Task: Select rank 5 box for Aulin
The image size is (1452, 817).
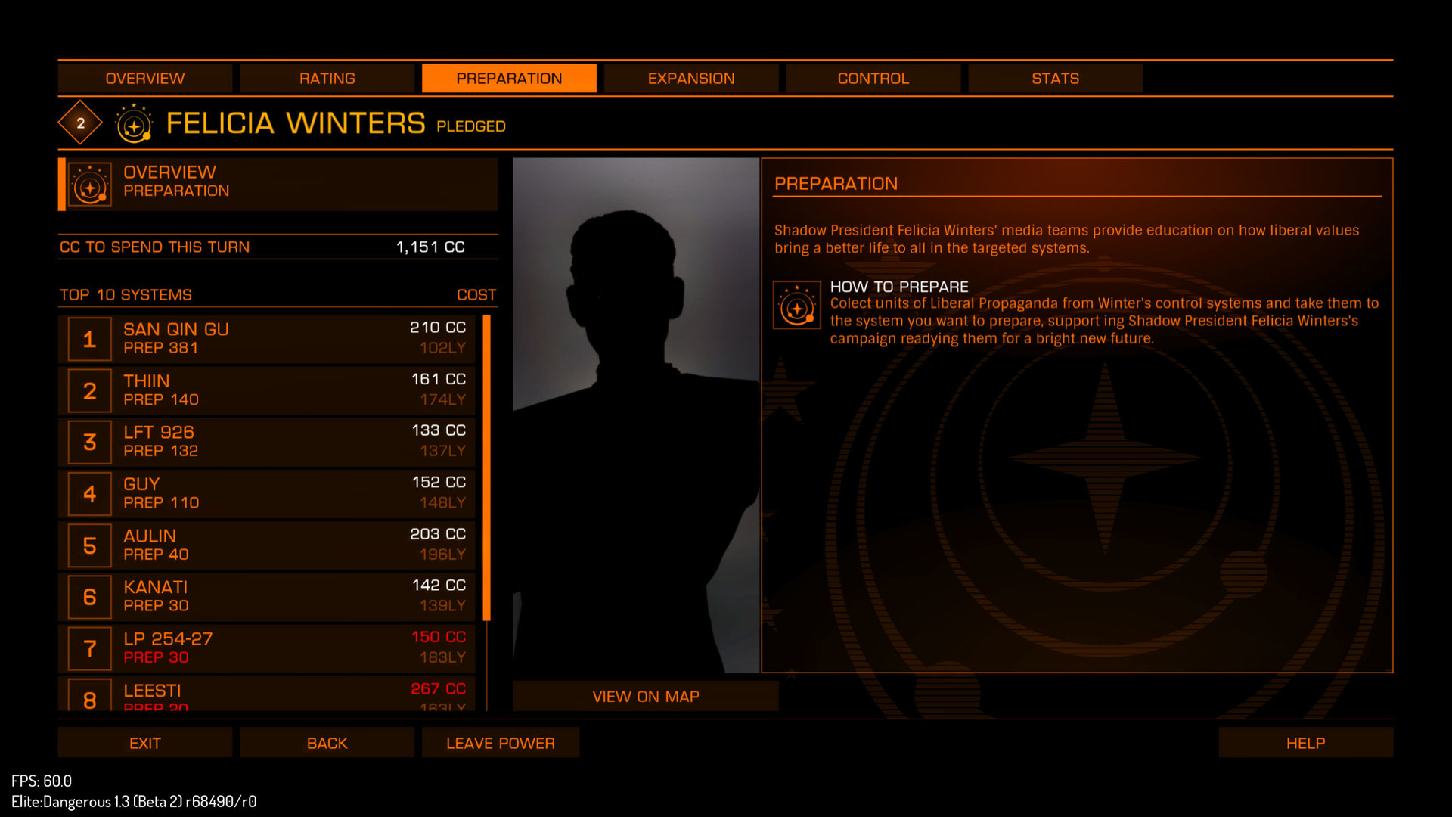Action: (x=89, y=545)
